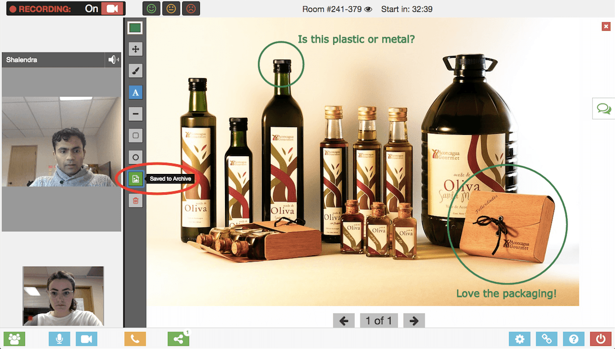615x349 pixels.
Task: Select the Text tool
Action: click(x=135, y=92)
